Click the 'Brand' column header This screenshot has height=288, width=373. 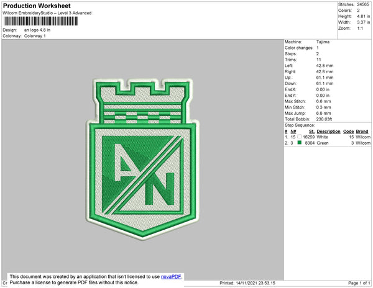362,132
